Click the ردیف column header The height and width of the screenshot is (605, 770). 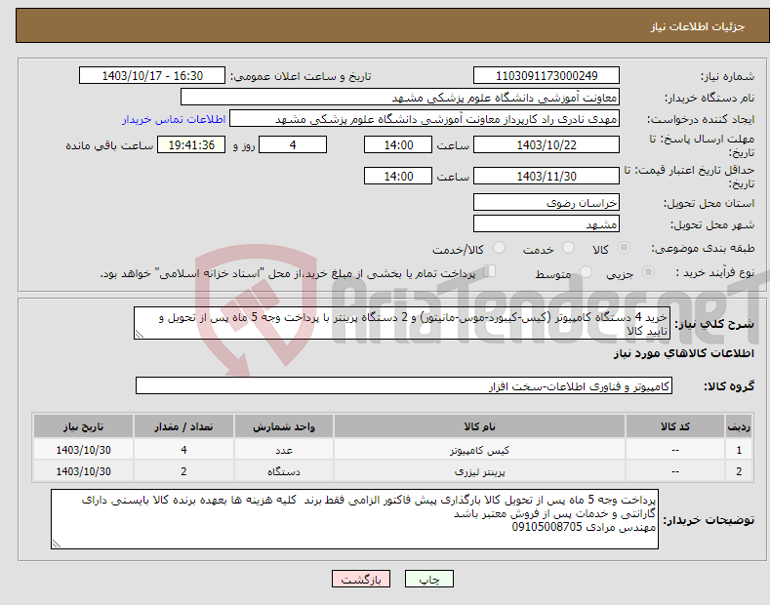pyautogui.click(x=739, y=426)
